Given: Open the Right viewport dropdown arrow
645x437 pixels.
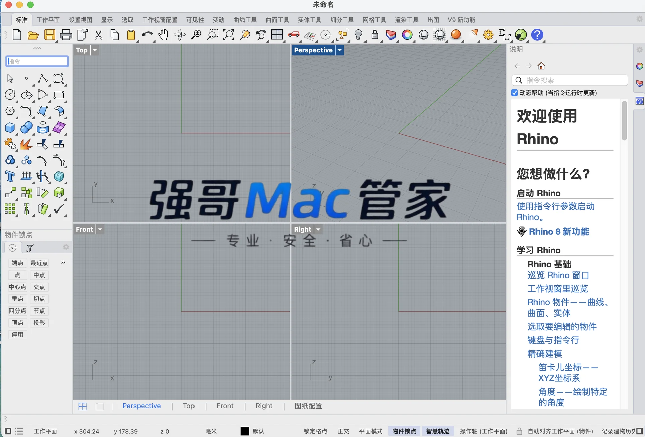Looking at the screenshot, I should 318,229.
